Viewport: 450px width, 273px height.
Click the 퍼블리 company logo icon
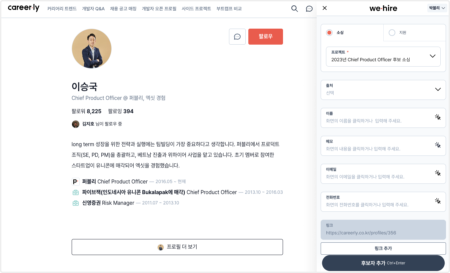tap(76, 181)
